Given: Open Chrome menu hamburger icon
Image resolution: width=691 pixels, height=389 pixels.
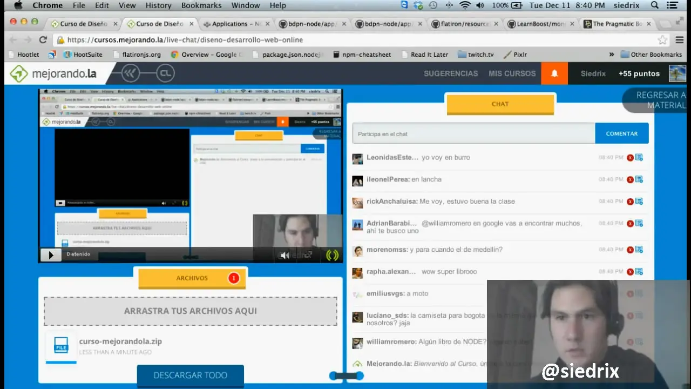Looking at the screenshot, I should pos(680,40).
